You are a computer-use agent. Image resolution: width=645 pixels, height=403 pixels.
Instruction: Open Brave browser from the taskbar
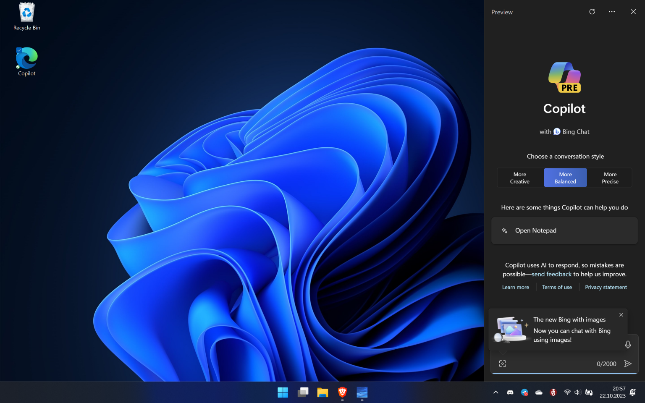(x=342, y=393)
